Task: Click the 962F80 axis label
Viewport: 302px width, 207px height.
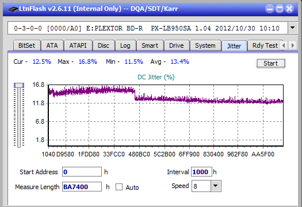Action: [238, 154]
